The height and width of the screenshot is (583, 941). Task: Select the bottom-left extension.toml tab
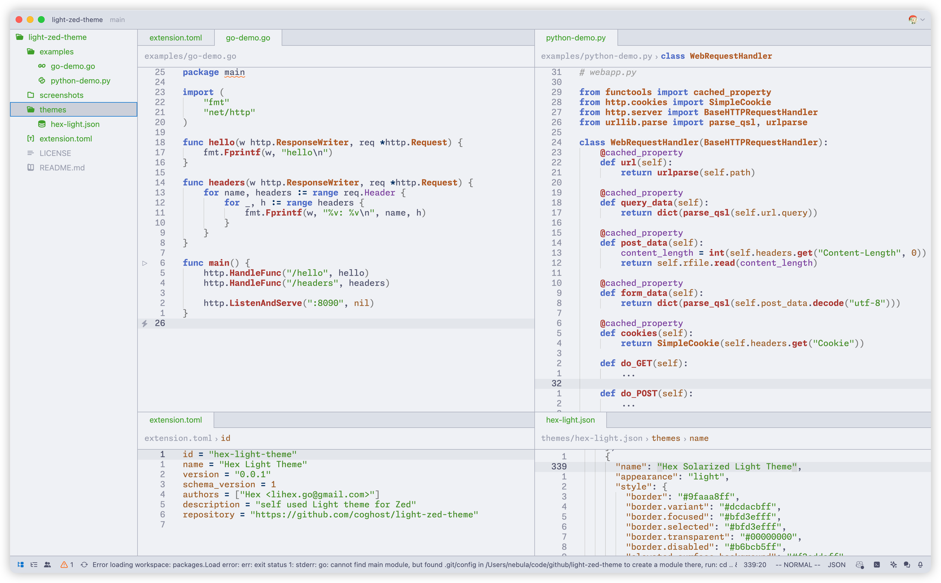coord(175,420)
